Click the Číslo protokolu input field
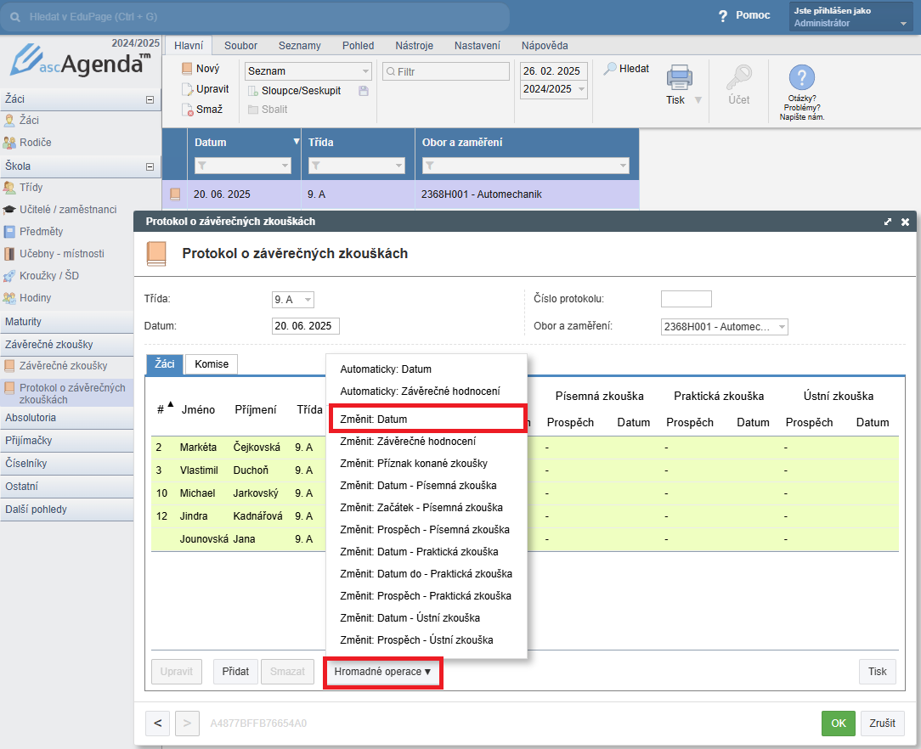Image resolution: width=921 pixels, height=749 pixels. click(686, 299)
